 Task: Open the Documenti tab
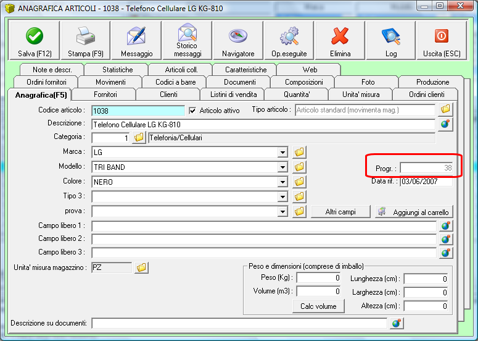239,82
